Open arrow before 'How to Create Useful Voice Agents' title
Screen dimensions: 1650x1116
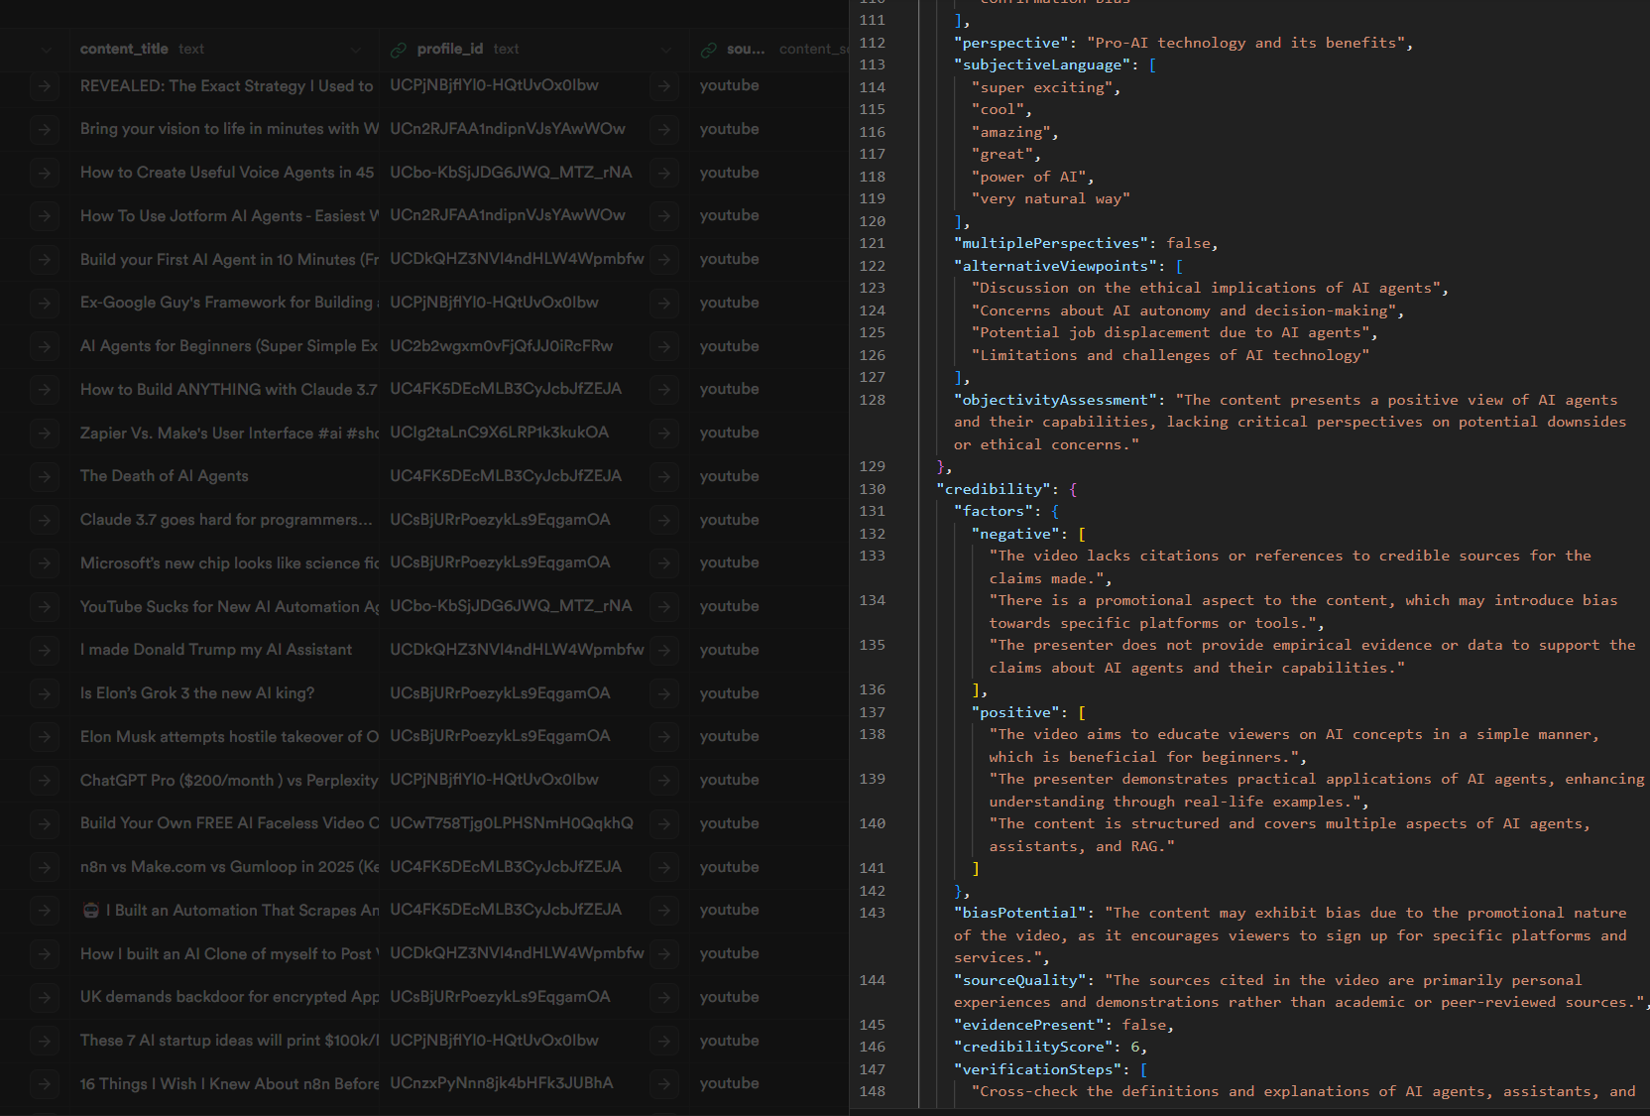point(44,173)
